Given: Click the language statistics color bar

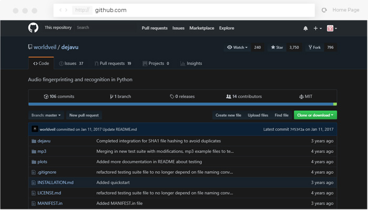Looking at the screenshot, I should tap(182, 104).
